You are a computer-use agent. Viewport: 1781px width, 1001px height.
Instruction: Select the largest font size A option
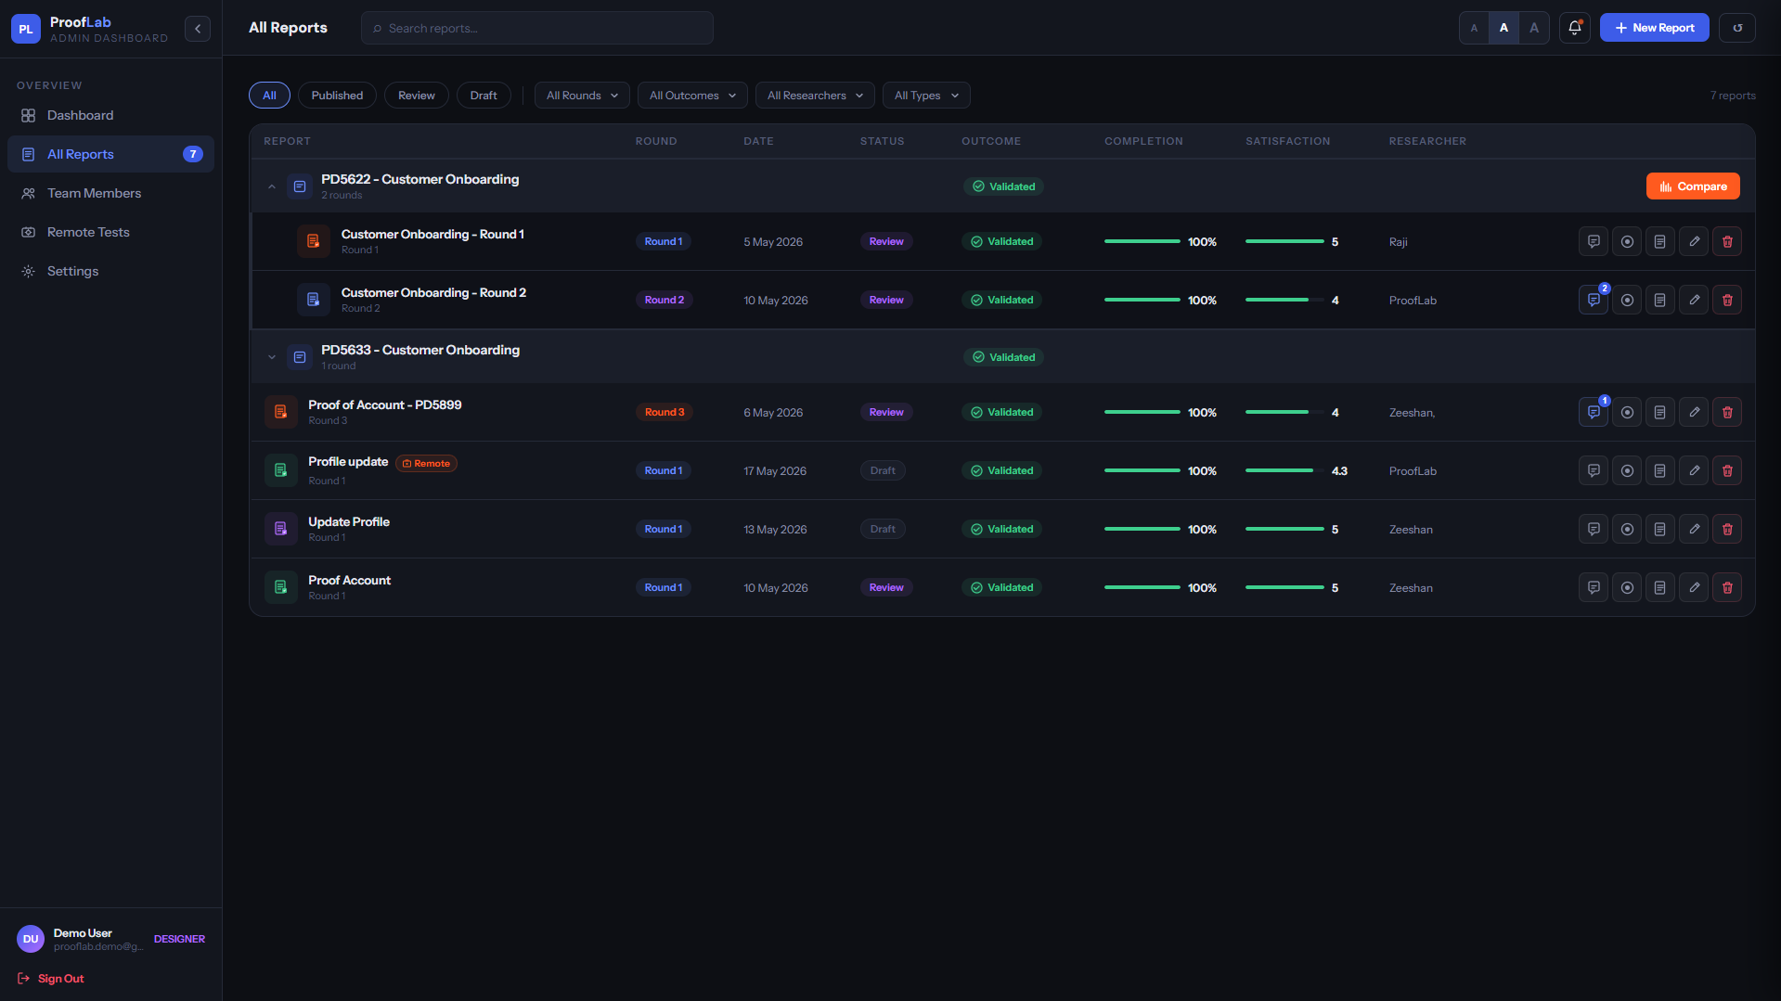[1533, 28]
